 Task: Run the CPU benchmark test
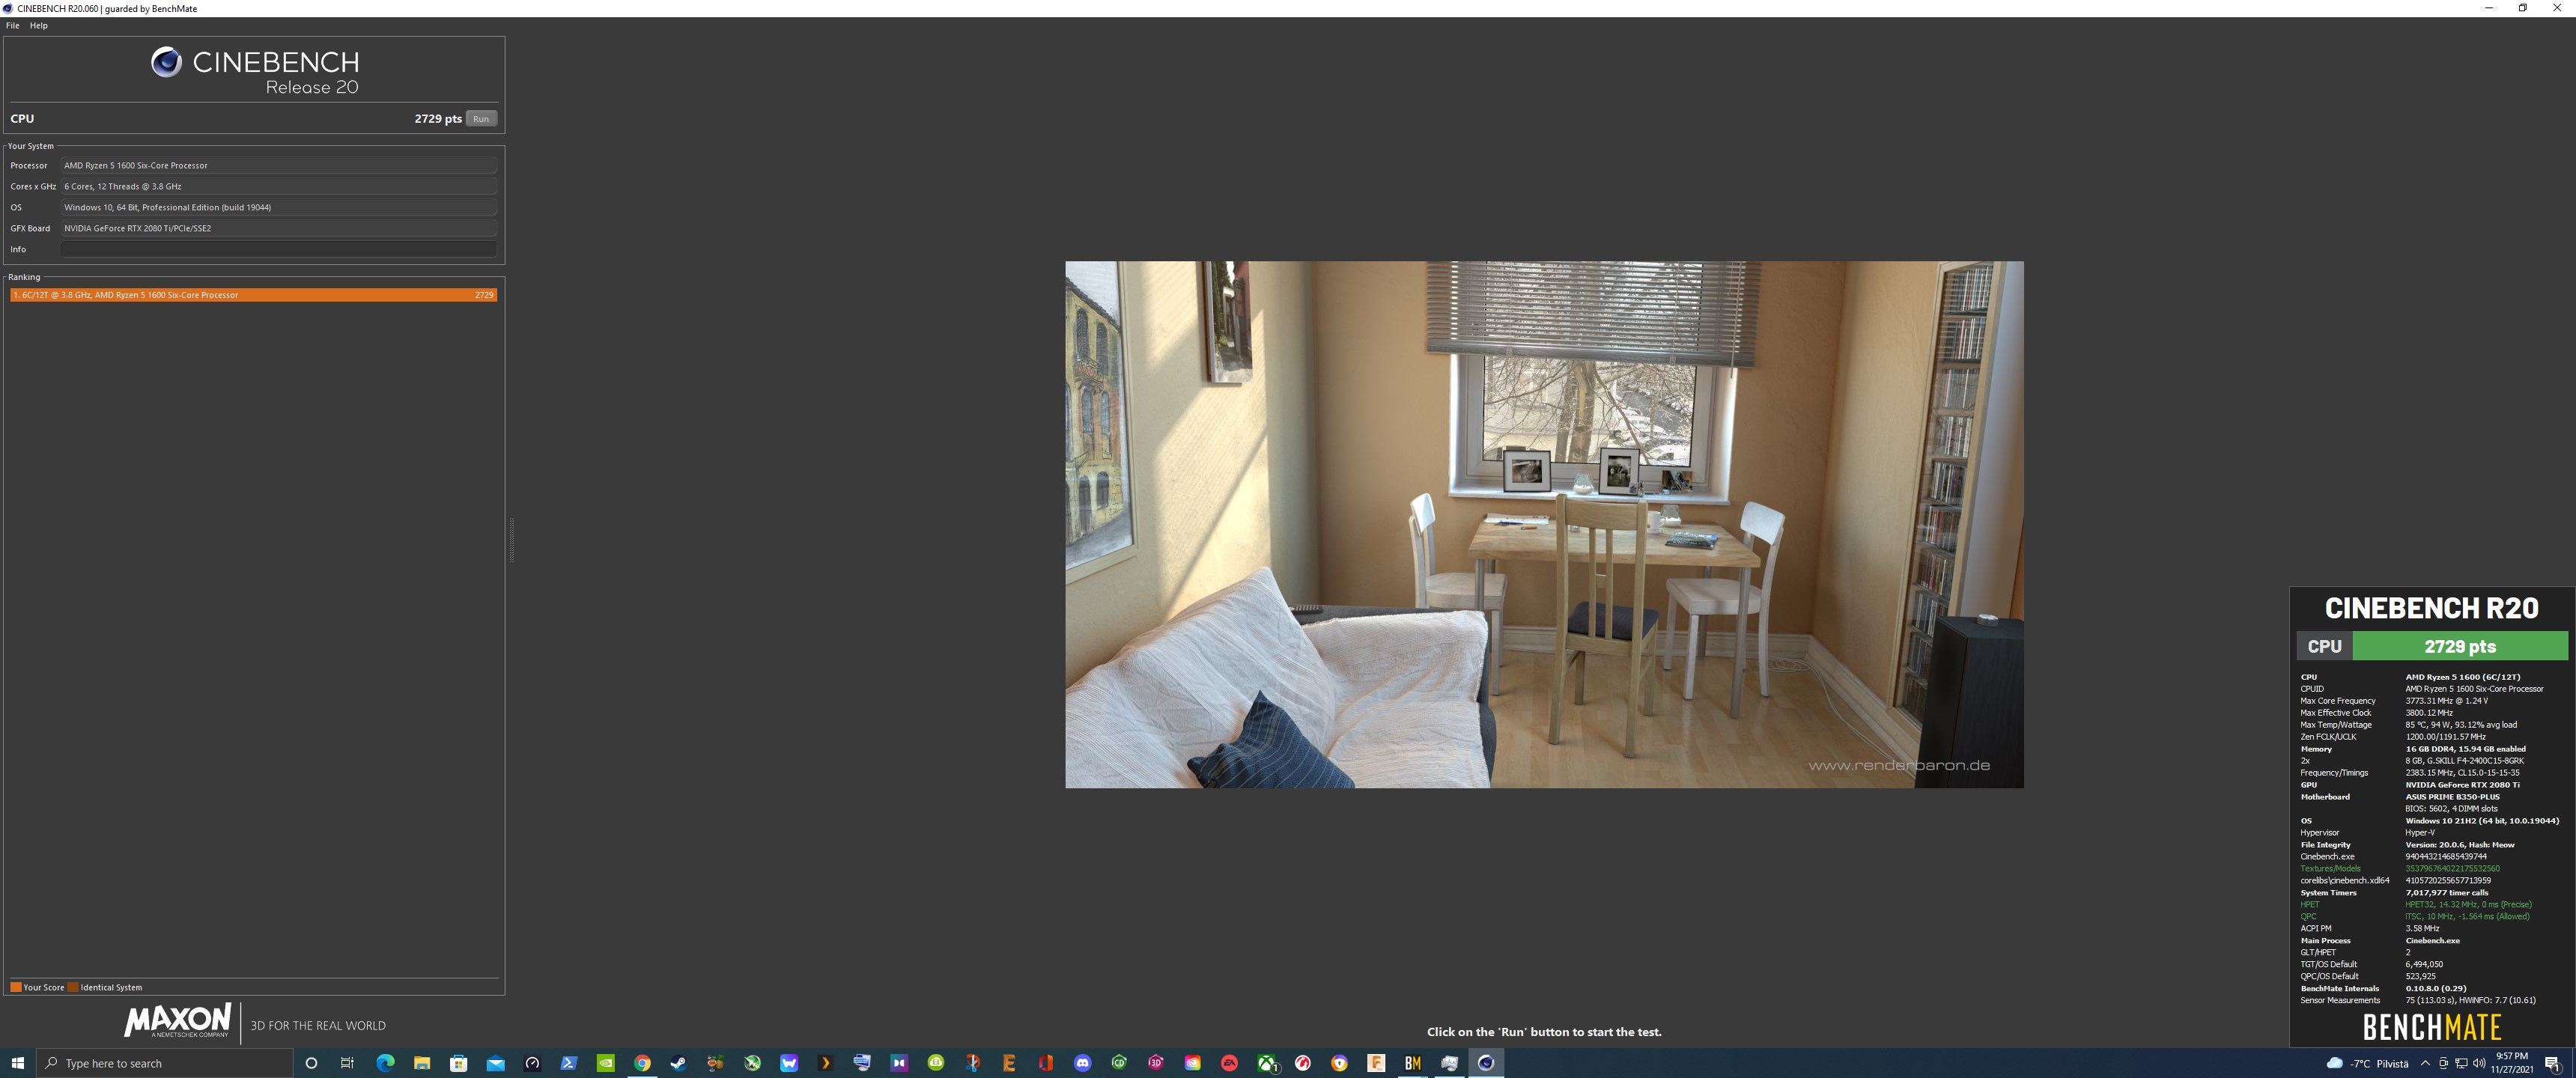[481, 118]
